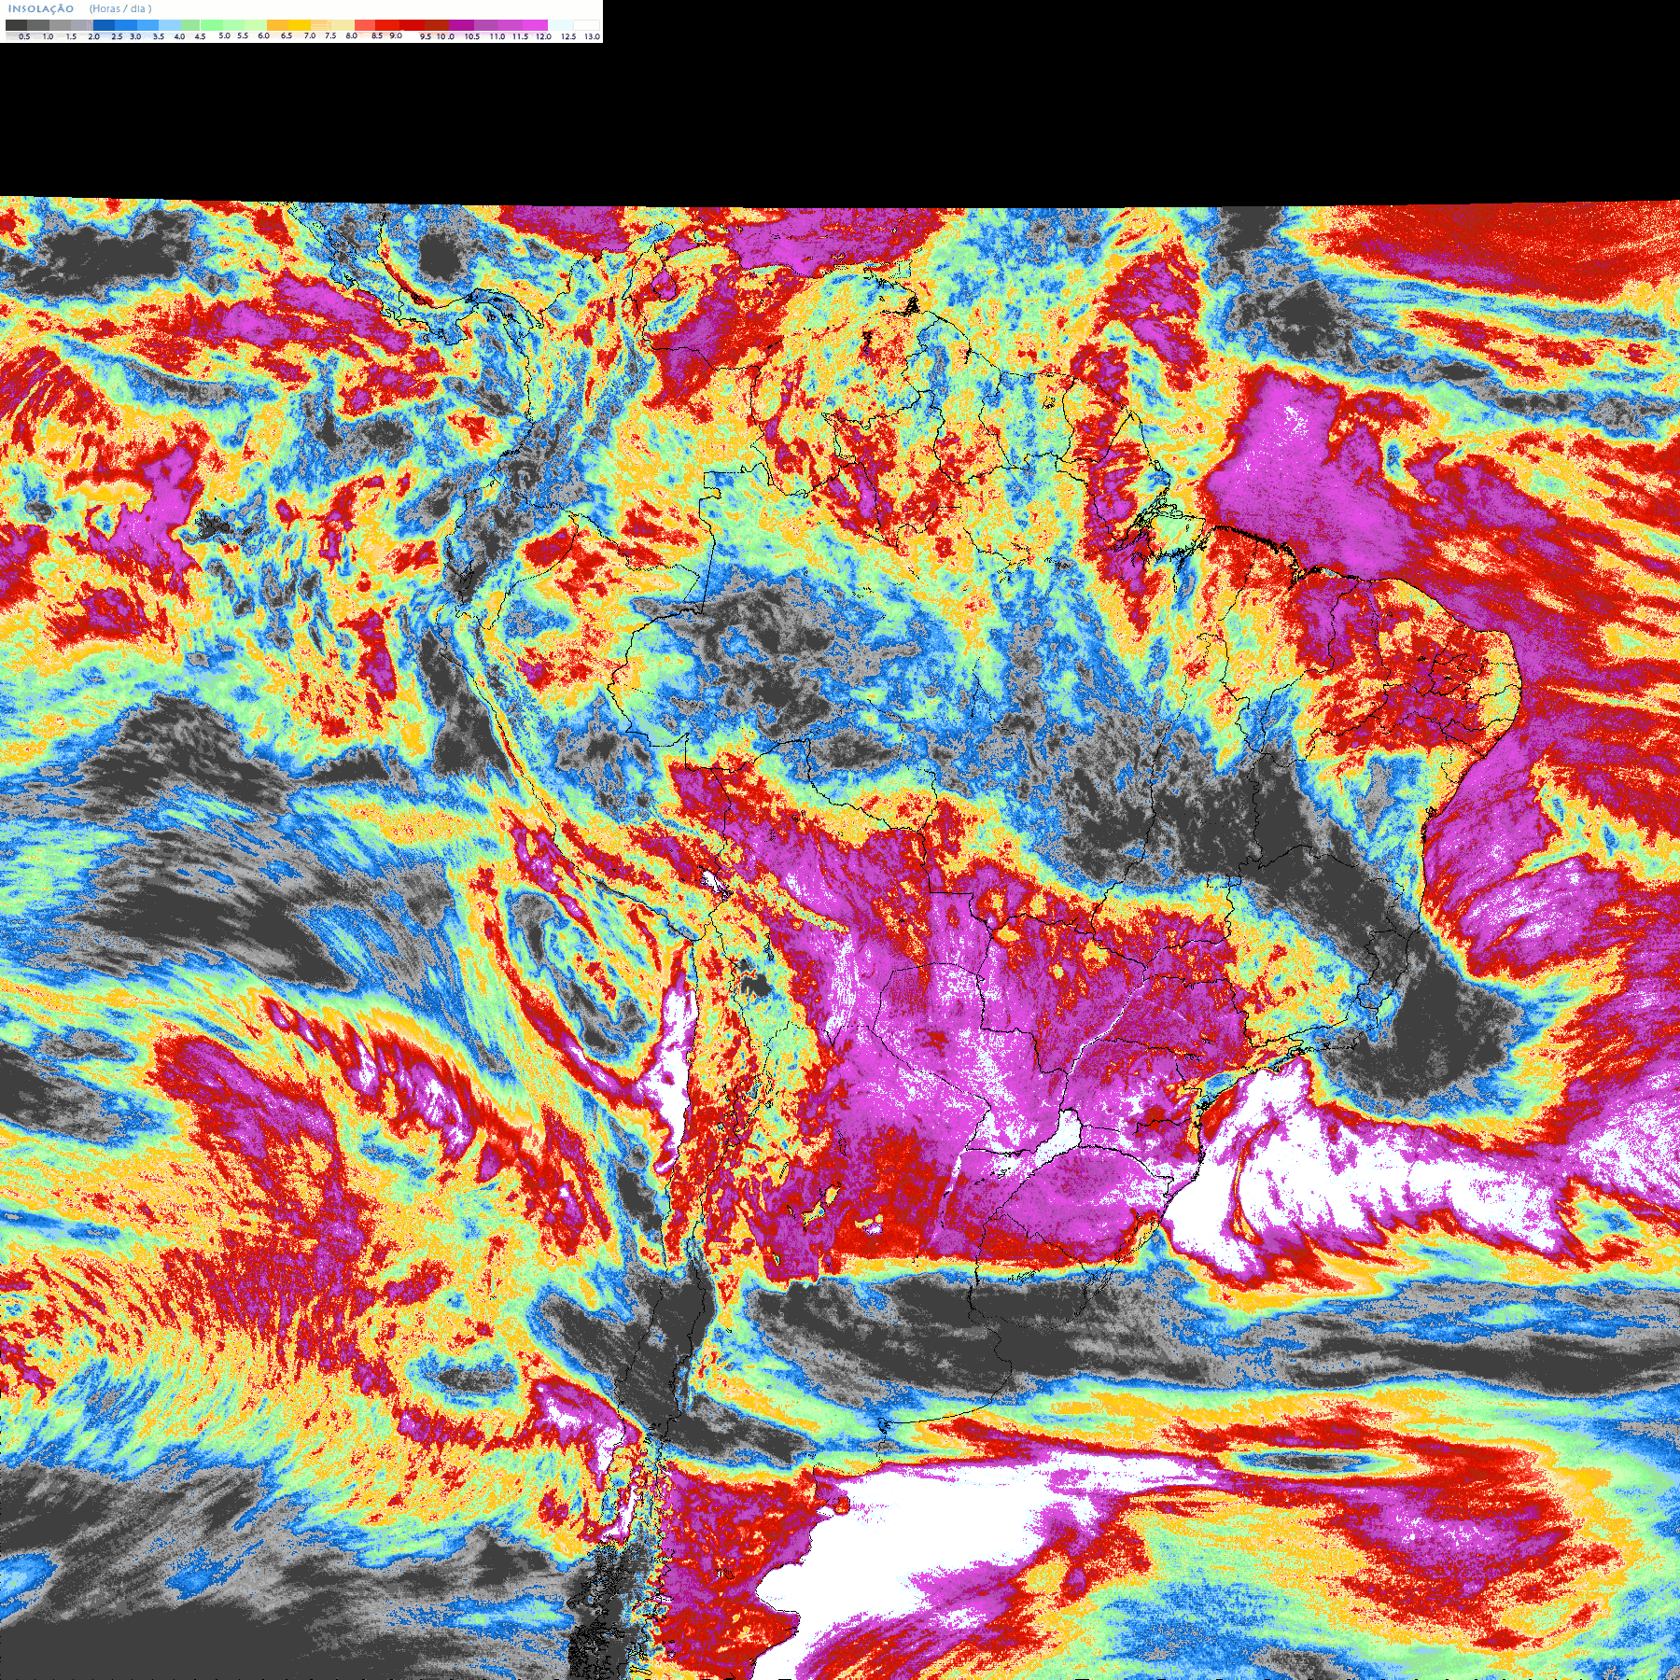Pick the yellow swatch between 6.5 and 7.0

[300, 25]
